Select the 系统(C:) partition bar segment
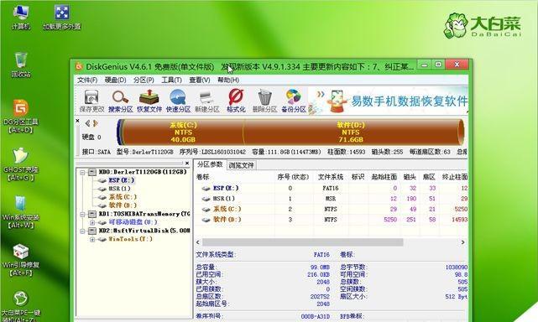Image resolution: width=538 pixels, height=322 pixels. coord(183,132)
